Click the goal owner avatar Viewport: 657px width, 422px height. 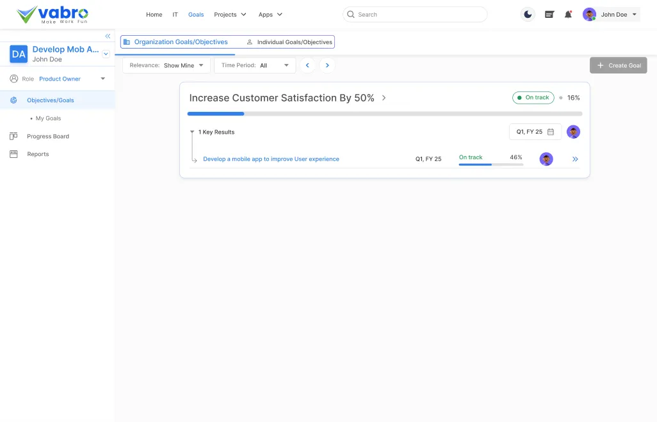point(573,132)
